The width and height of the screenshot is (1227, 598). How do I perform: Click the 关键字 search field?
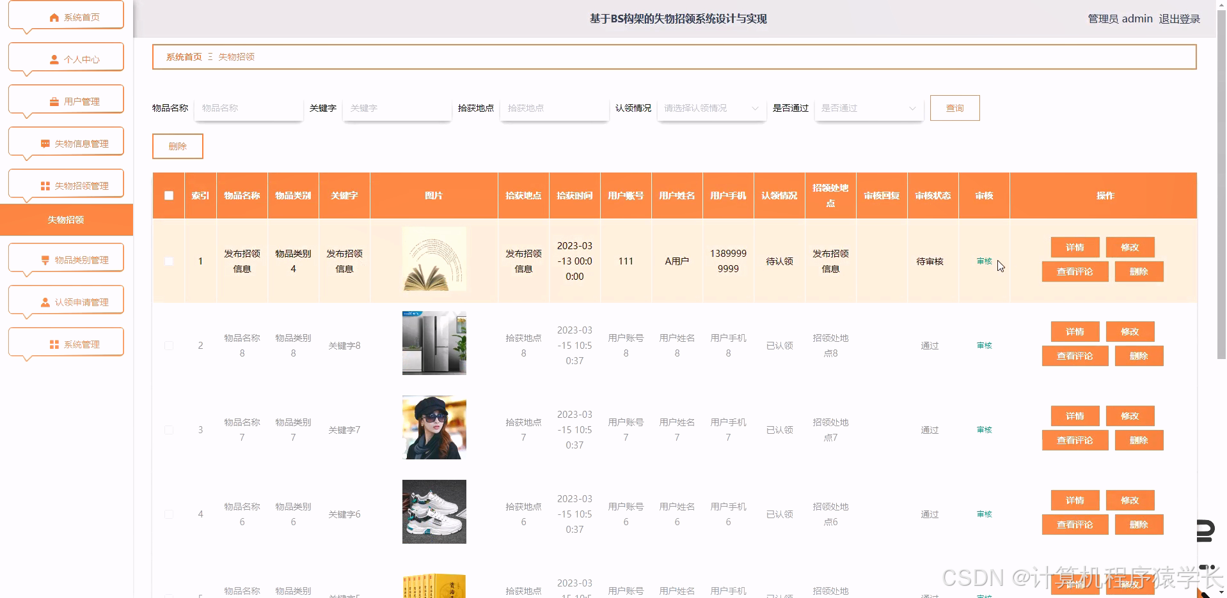click(397, 109)
